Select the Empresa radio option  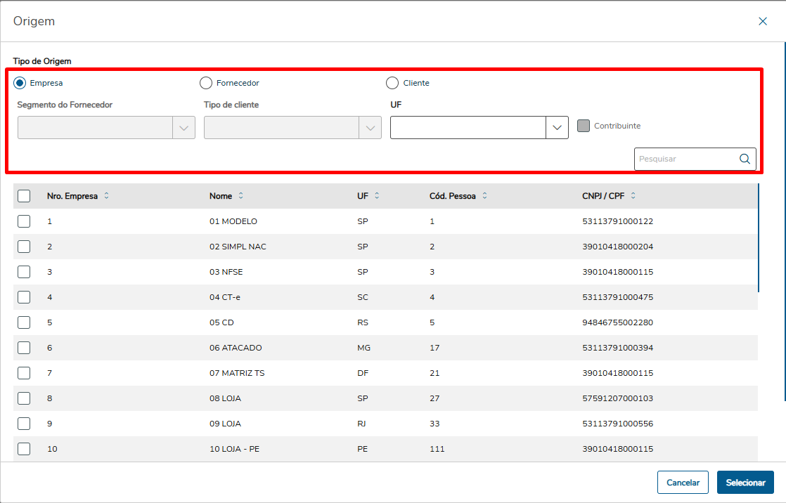click(x=20, y=83)
